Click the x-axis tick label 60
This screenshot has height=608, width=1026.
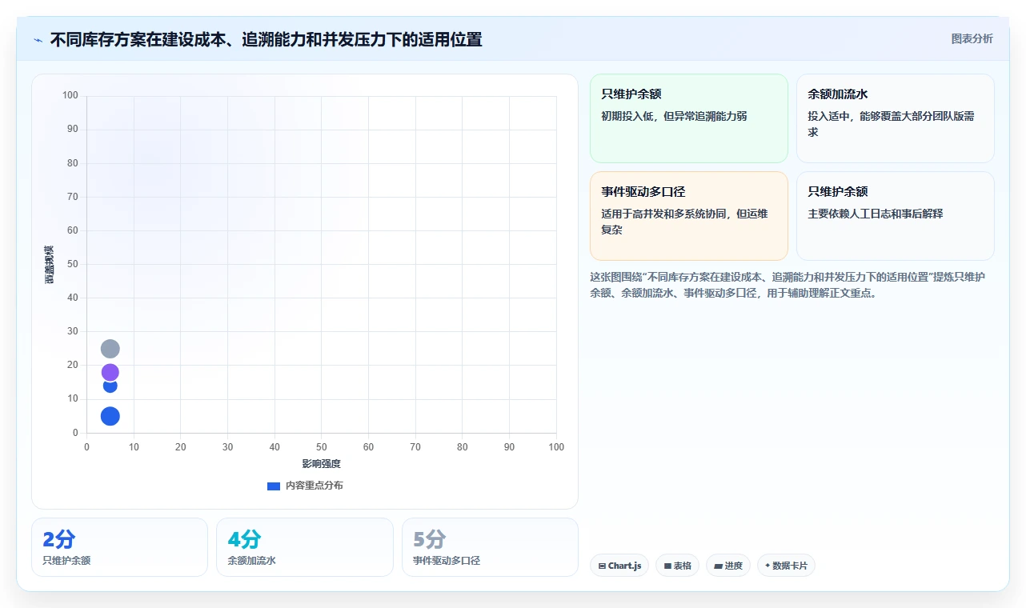coord(368,447)
